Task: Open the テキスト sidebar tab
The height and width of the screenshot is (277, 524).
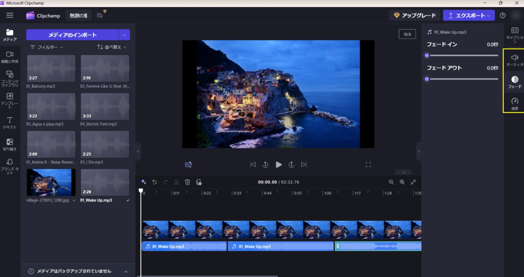Action: pos(10,123)
